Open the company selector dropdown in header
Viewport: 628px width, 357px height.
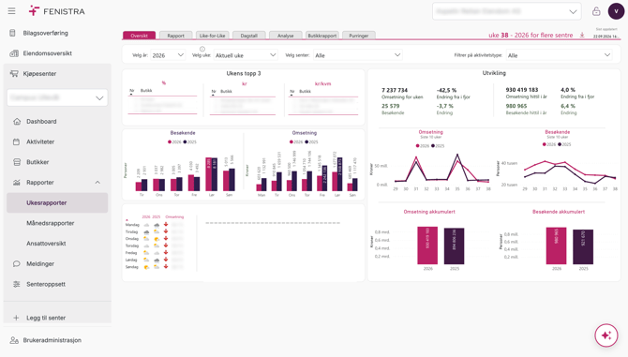507,11
